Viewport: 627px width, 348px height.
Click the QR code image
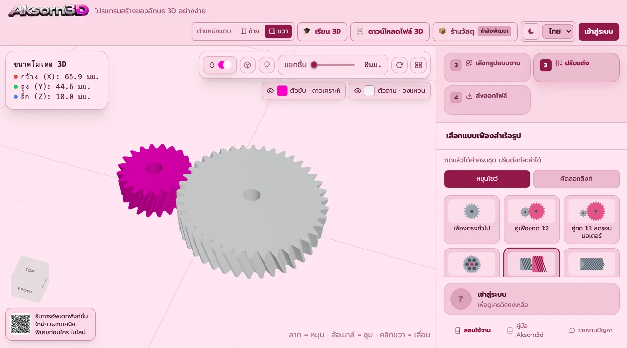pyautogui.click(x=21, y=324)
